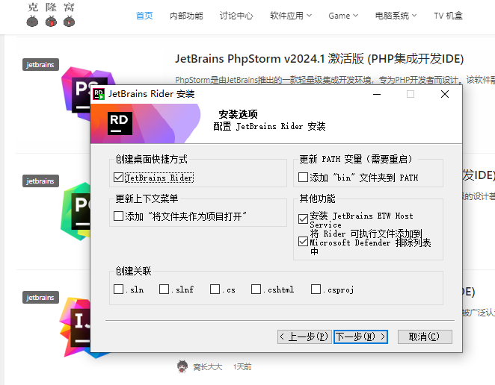Screen dimensions: 495x385
Task: Click the RD logo in installer header
Action: click(x=120, y=123)
